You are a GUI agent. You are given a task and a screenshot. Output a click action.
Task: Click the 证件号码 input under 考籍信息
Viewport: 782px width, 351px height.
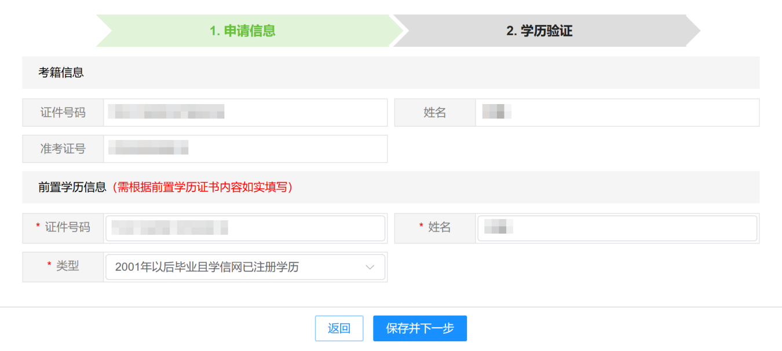[243, 112]
